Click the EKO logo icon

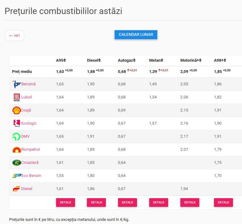[17, 123]
